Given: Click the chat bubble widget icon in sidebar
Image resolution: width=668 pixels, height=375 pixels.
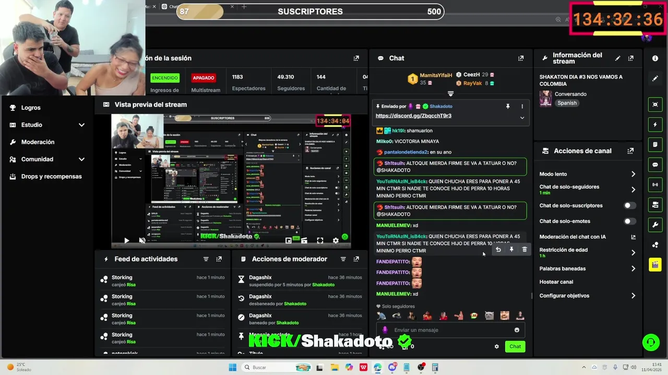Looking at the screenshot, I should (x=655, y=165).
